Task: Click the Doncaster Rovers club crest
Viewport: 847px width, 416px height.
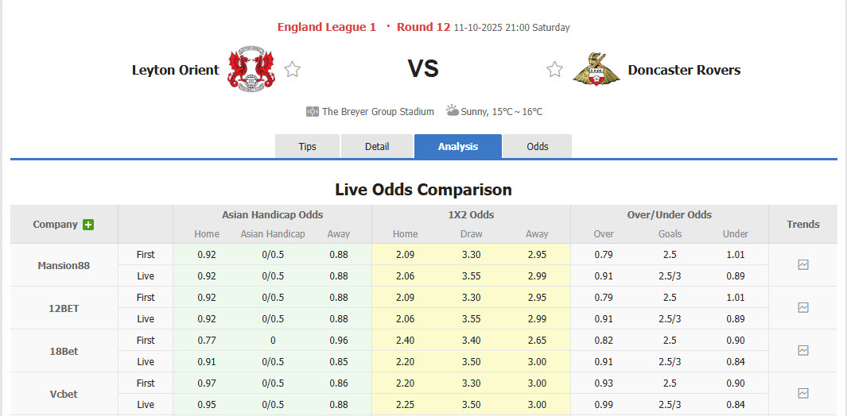Action: (x=596, y=69)
